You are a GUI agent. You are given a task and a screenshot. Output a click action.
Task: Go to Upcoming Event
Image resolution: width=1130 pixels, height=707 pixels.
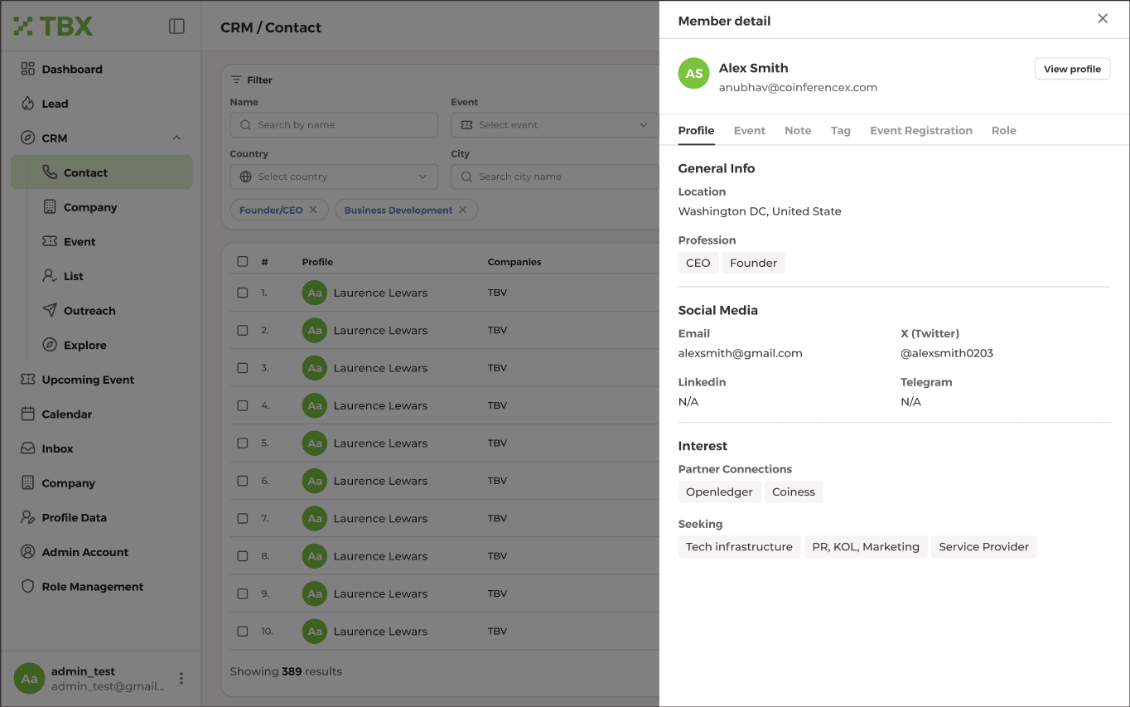(x=88, y=380)
